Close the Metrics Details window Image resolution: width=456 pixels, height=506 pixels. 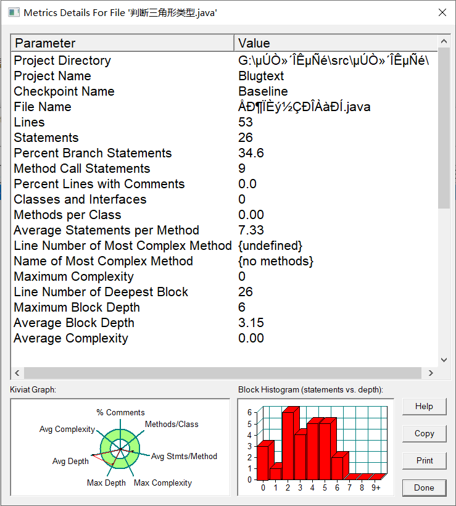click(x=442, y=12)
